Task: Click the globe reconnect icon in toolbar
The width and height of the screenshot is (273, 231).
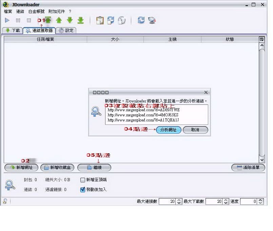Action: (152, 20)
